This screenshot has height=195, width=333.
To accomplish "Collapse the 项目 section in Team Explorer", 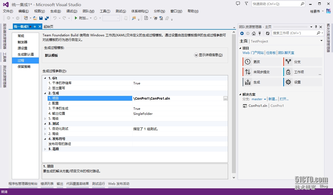I will coord(240,48).
